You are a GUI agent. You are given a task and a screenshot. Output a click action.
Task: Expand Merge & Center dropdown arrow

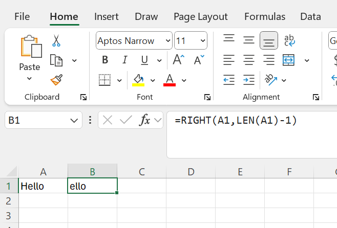click(x=307, y=60)
